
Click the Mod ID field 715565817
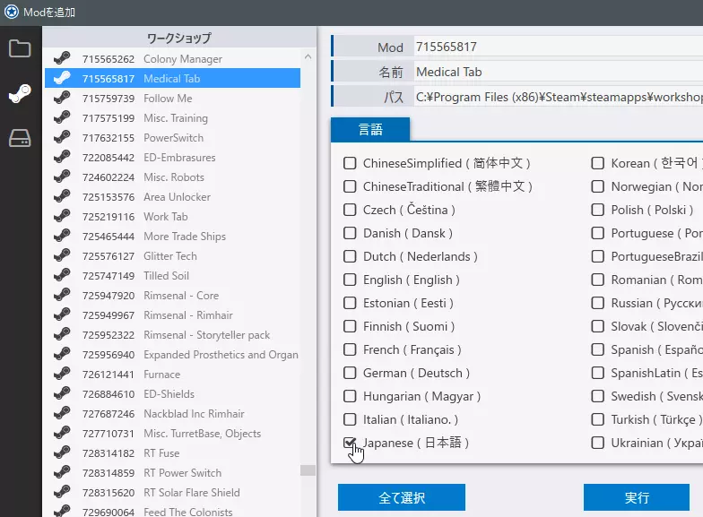coord(558,47)
